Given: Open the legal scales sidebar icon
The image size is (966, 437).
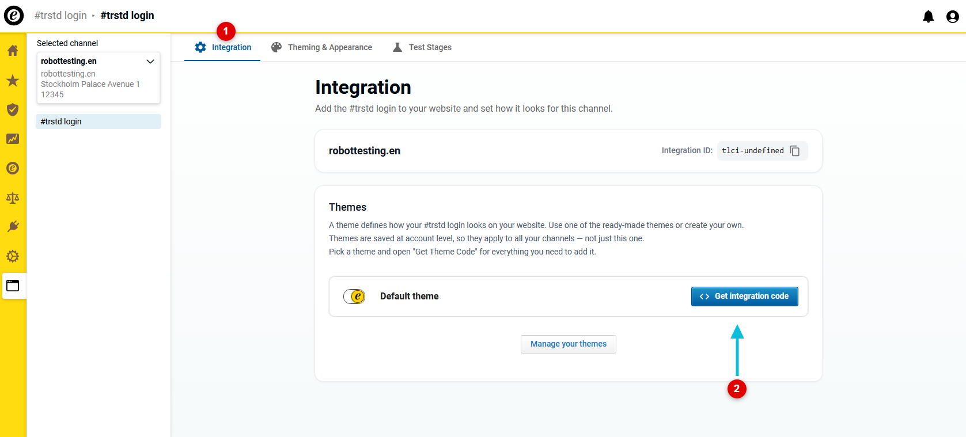Looking at the screenshot, I should pos(13,198).
